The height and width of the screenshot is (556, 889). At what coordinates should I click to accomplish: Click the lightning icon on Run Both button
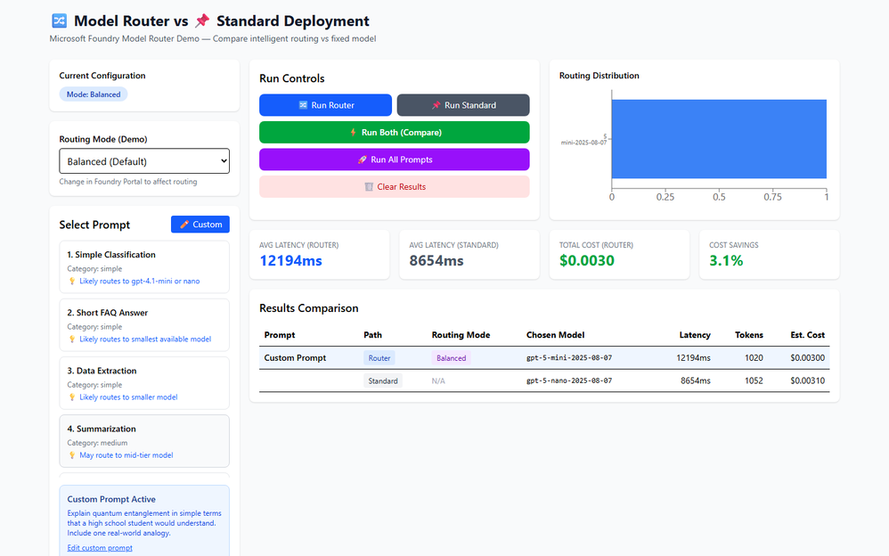pos(353,133)
